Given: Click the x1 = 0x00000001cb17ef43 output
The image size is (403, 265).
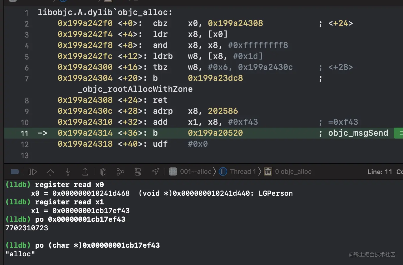Looking at the screenshot, I should (80, 211).
